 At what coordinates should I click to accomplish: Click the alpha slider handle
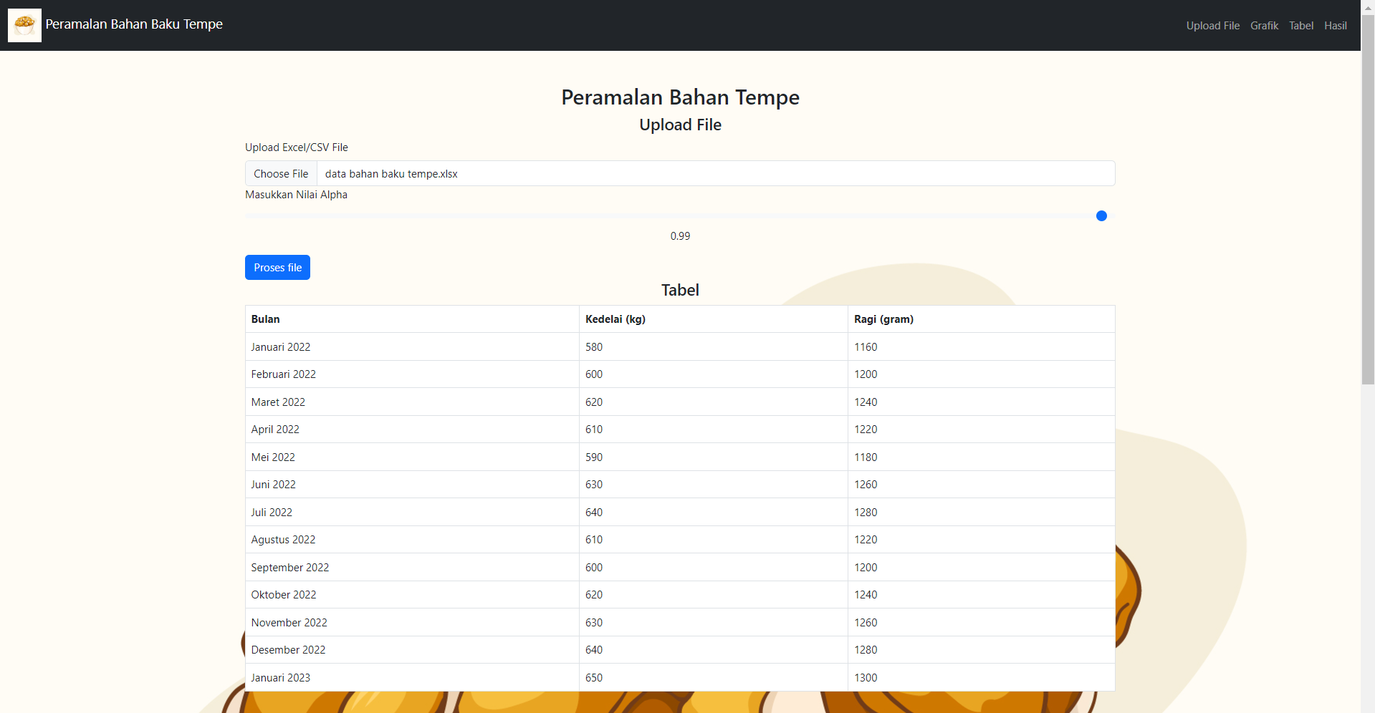click(x=1101, y=215)
